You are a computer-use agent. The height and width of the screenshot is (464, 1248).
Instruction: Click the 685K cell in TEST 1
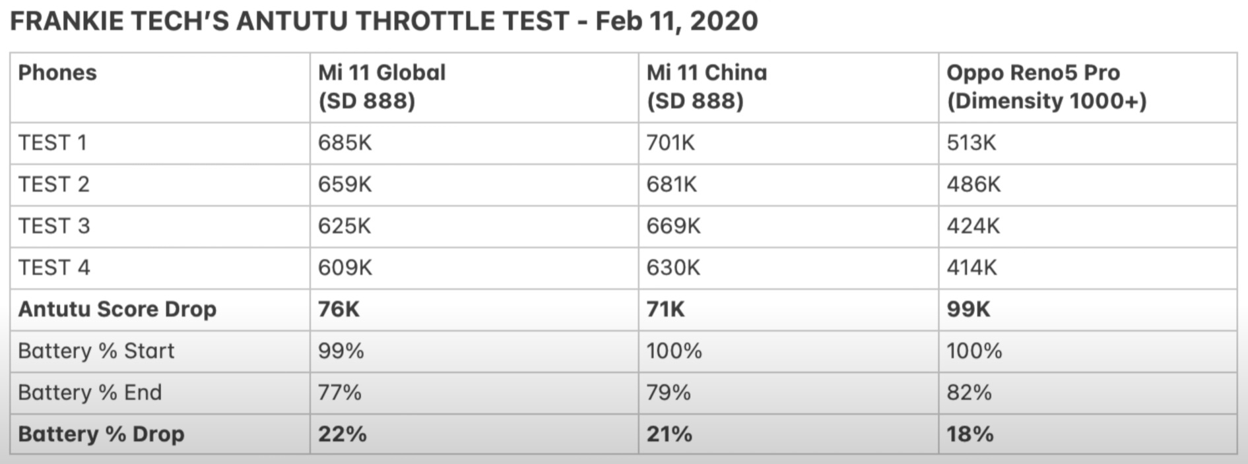[345, 142]
